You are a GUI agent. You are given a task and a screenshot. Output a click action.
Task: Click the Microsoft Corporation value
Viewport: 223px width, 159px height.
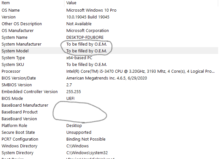point(87,31)
